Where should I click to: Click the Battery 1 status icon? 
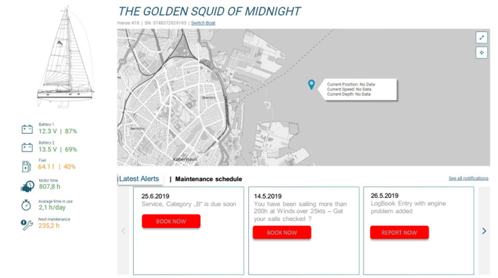[27, 129]
